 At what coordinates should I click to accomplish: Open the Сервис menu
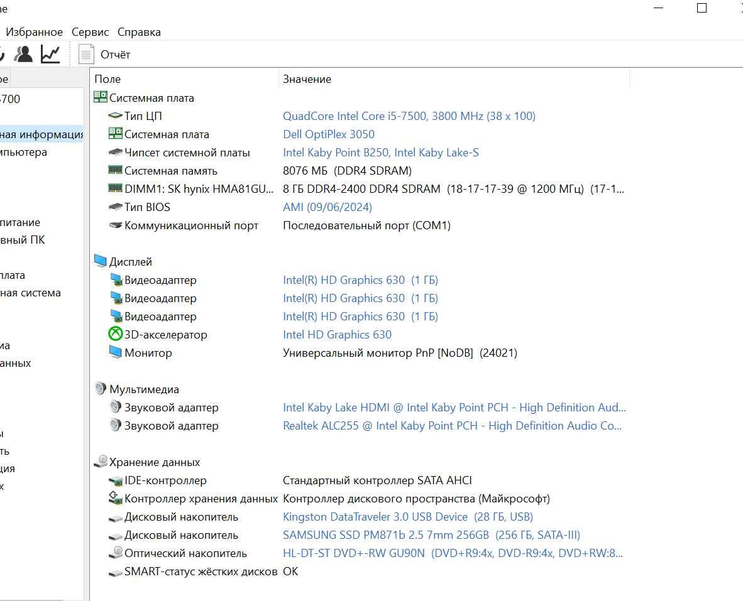90,32
